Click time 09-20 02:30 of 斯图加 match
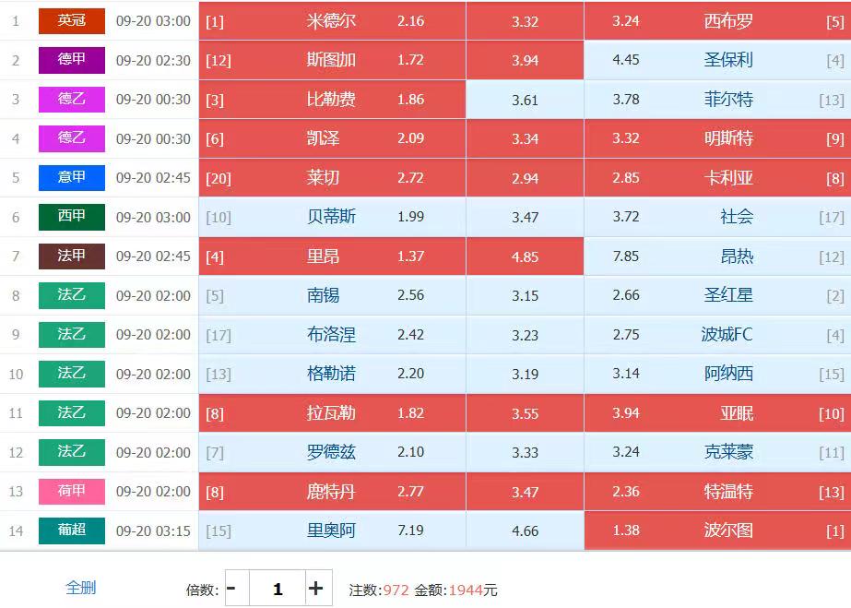851x608 pixels. tap(153, 60)
